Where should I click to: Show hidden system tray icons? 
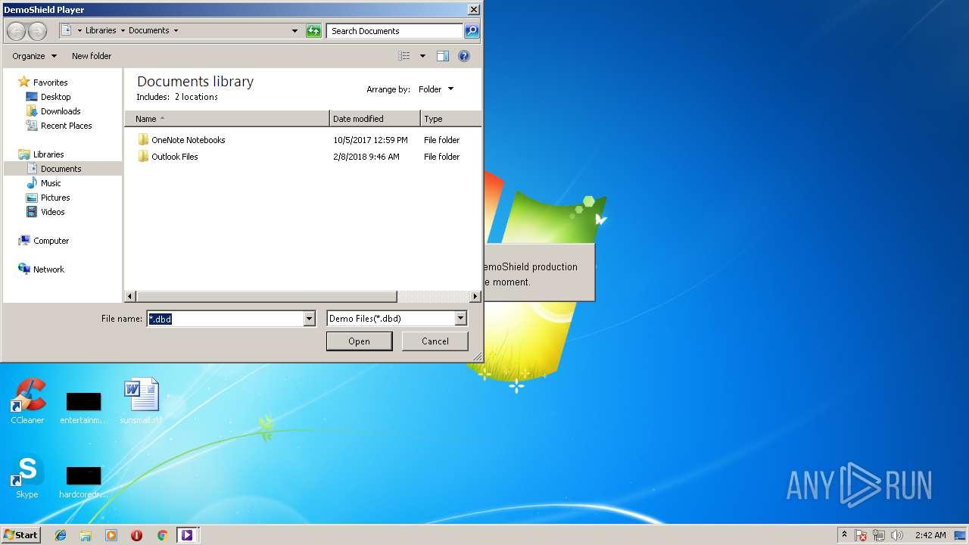pos(845,535)
